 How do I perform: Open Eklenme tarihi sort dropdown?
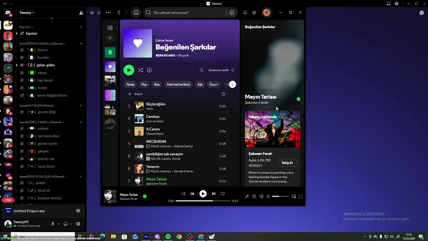pos(221,70)
